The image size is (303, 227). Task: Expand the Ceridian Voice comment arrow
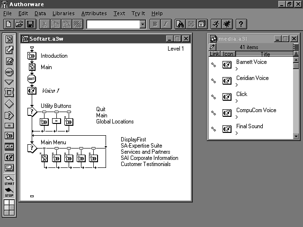237,85
